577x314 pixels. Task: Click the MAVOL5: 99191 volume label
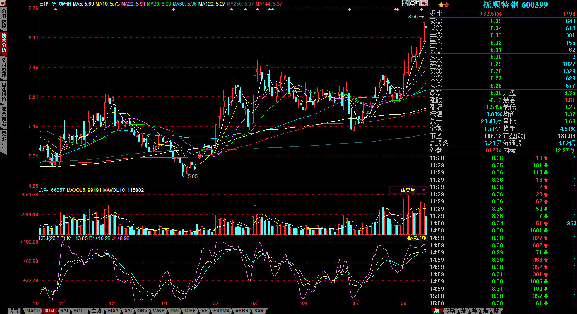tap(84, 190)
